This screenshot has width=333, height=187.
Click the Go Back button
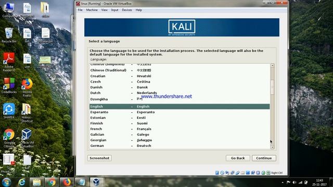coord(238,158)
